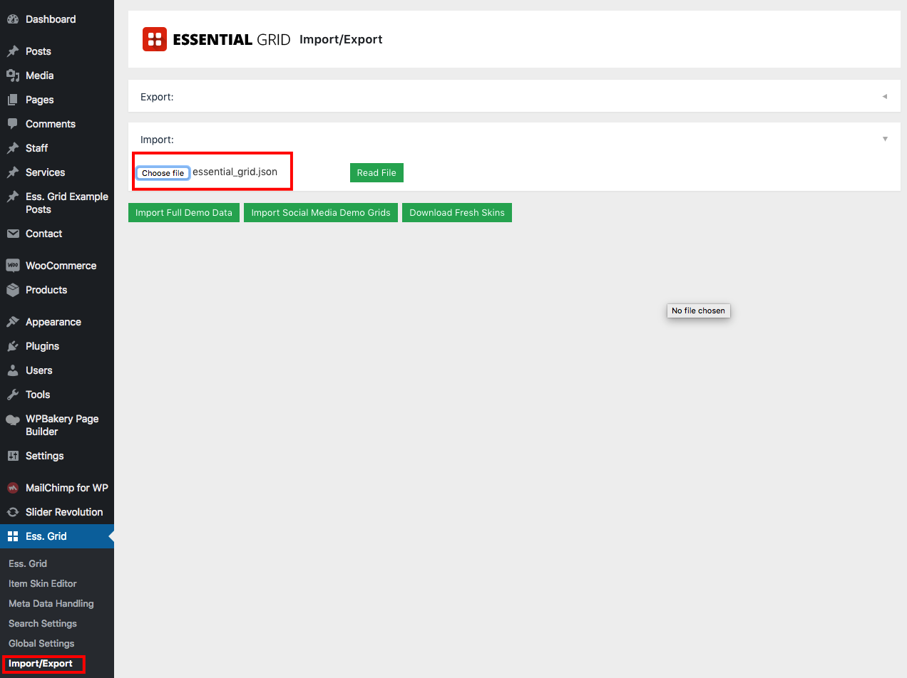907x678 pixels.
Task: Click the Appearance paintbrush icon
Action: [x=13, y=322]
